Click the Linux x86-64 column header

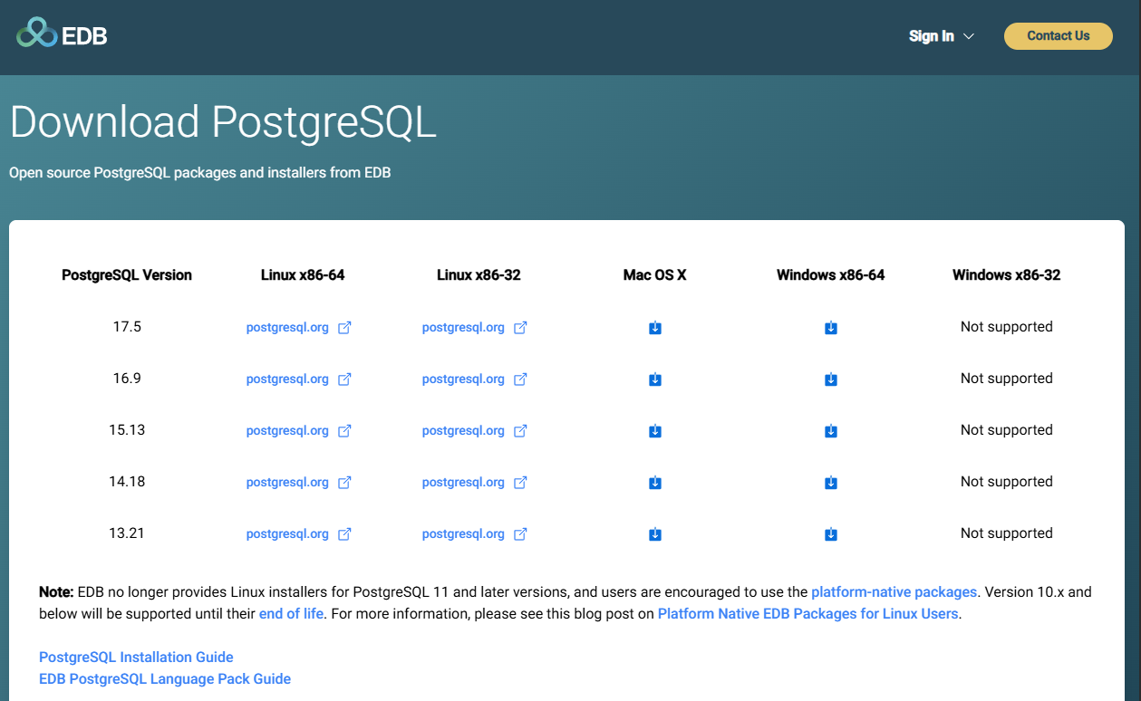click(x=303, y=275)
